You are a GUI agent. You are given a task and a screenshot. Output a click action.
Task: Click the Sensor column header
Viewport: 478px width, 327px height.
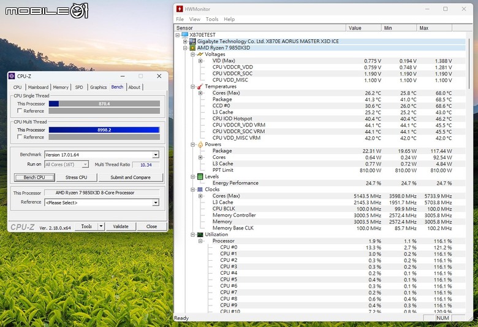pyautogui.click(x=260, y=28)
